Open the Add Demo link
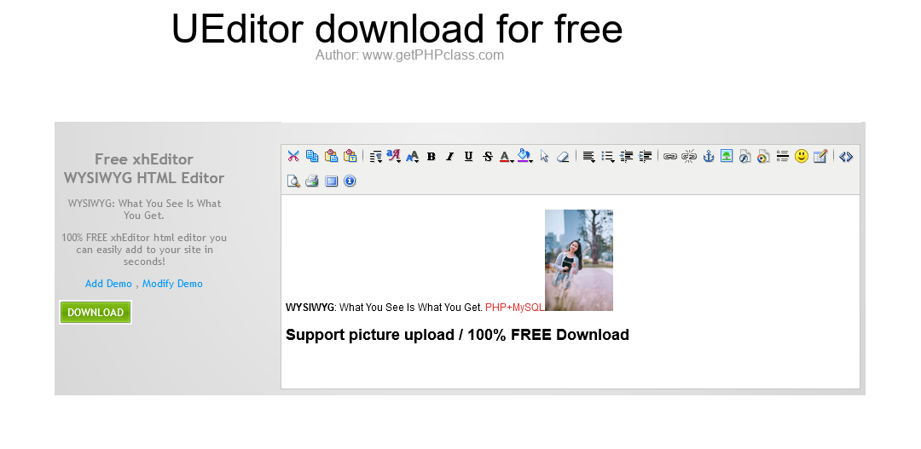The height and width of the screenshot is (449, 921). [108, 284]
